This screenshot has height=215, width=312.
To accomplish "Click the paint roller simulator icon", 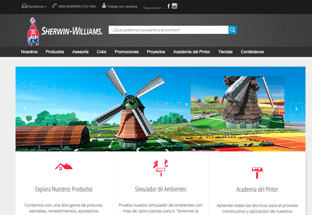I will pos(160,167).
